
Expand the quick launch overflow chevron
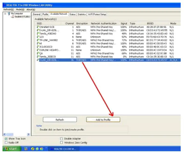click(x=46, y=148)
